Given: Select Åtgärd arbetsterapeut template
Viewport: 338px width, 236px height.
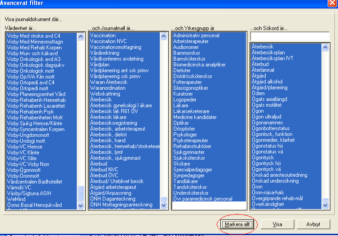Looking at the screenshot, I should [113, 187].
